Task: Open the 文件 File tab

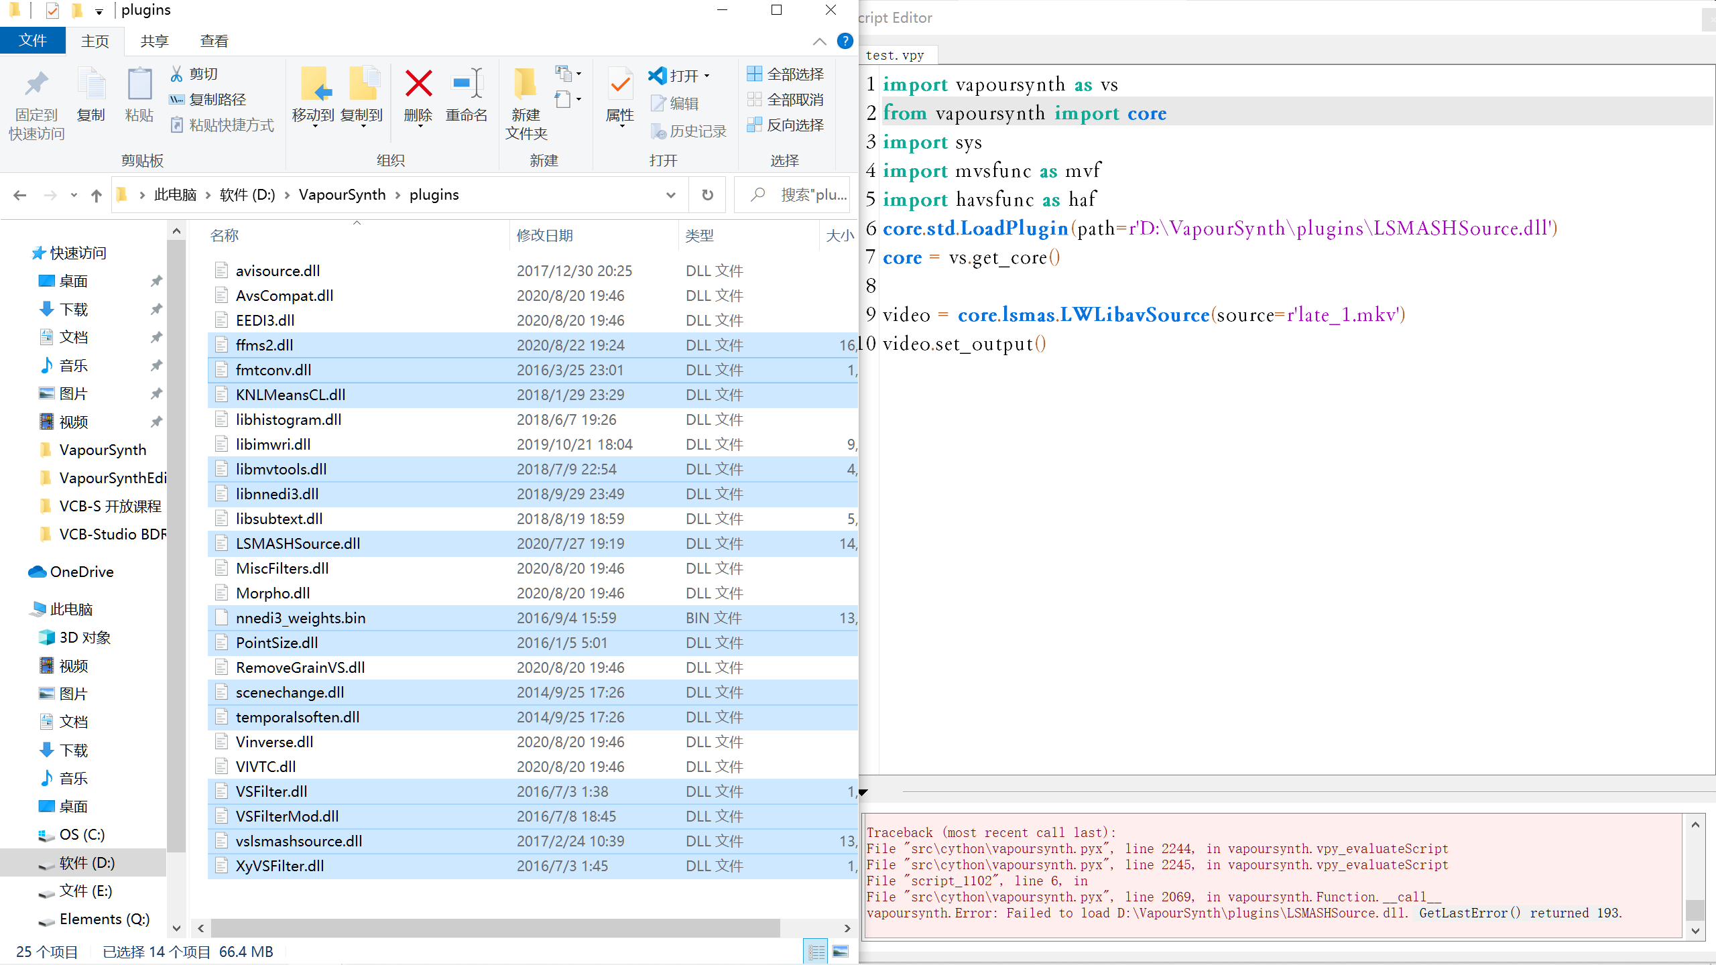Action: click(x=33, y=41)
